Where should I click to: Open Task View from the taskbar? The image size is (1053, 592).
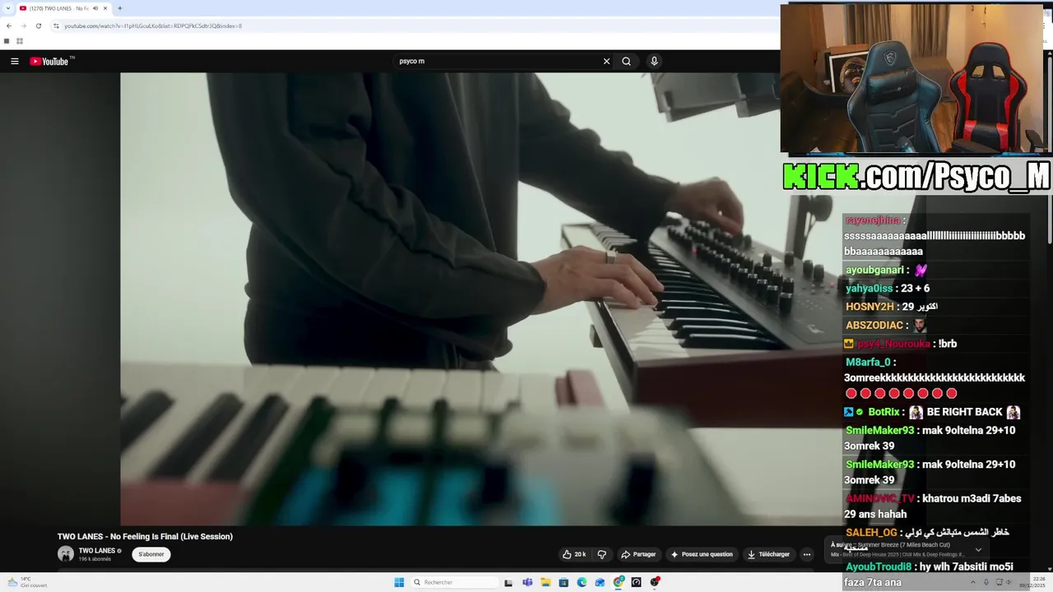(508, 582)
